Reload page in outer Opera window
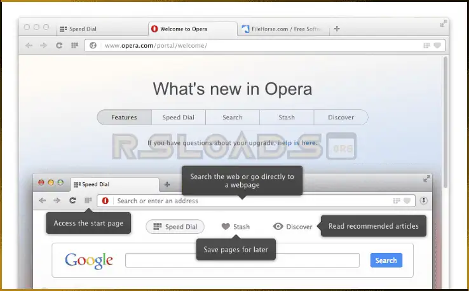469x291 pixels. 59,46
